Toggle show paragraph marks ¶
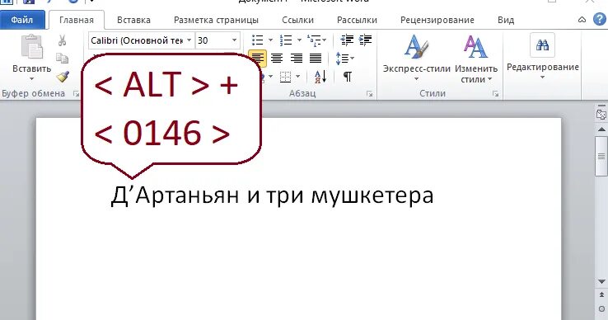Viewport: 608px width, 320px height. point(348,77)
